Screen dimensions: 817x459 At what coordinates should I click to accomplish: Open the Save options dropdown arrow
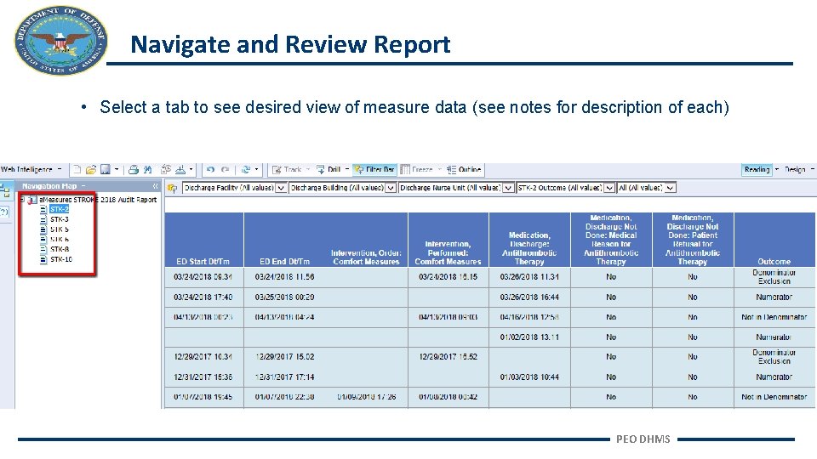117,170
